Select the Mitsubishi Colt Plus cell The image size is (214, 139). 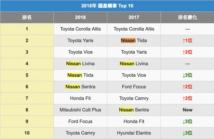click(x=80, y=110)
